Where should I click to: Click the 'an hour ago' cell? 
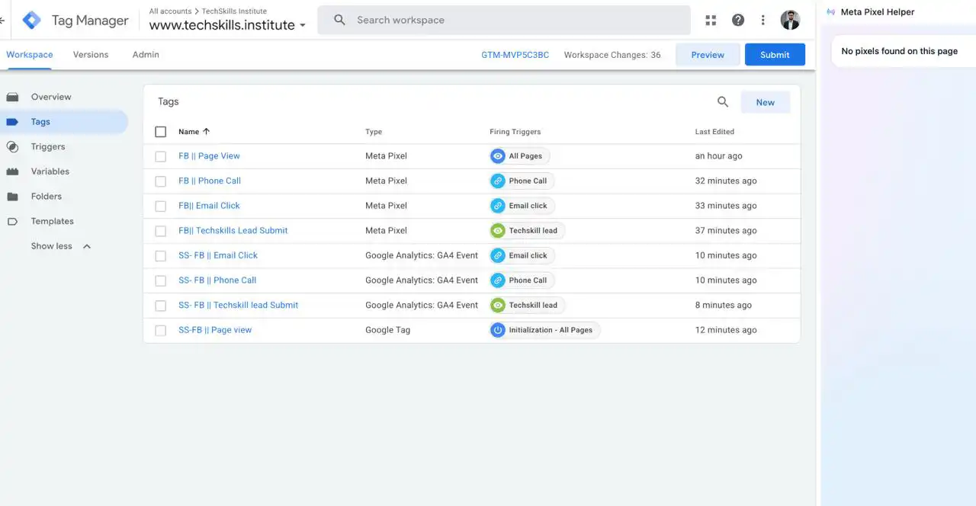tap(718, 156)
